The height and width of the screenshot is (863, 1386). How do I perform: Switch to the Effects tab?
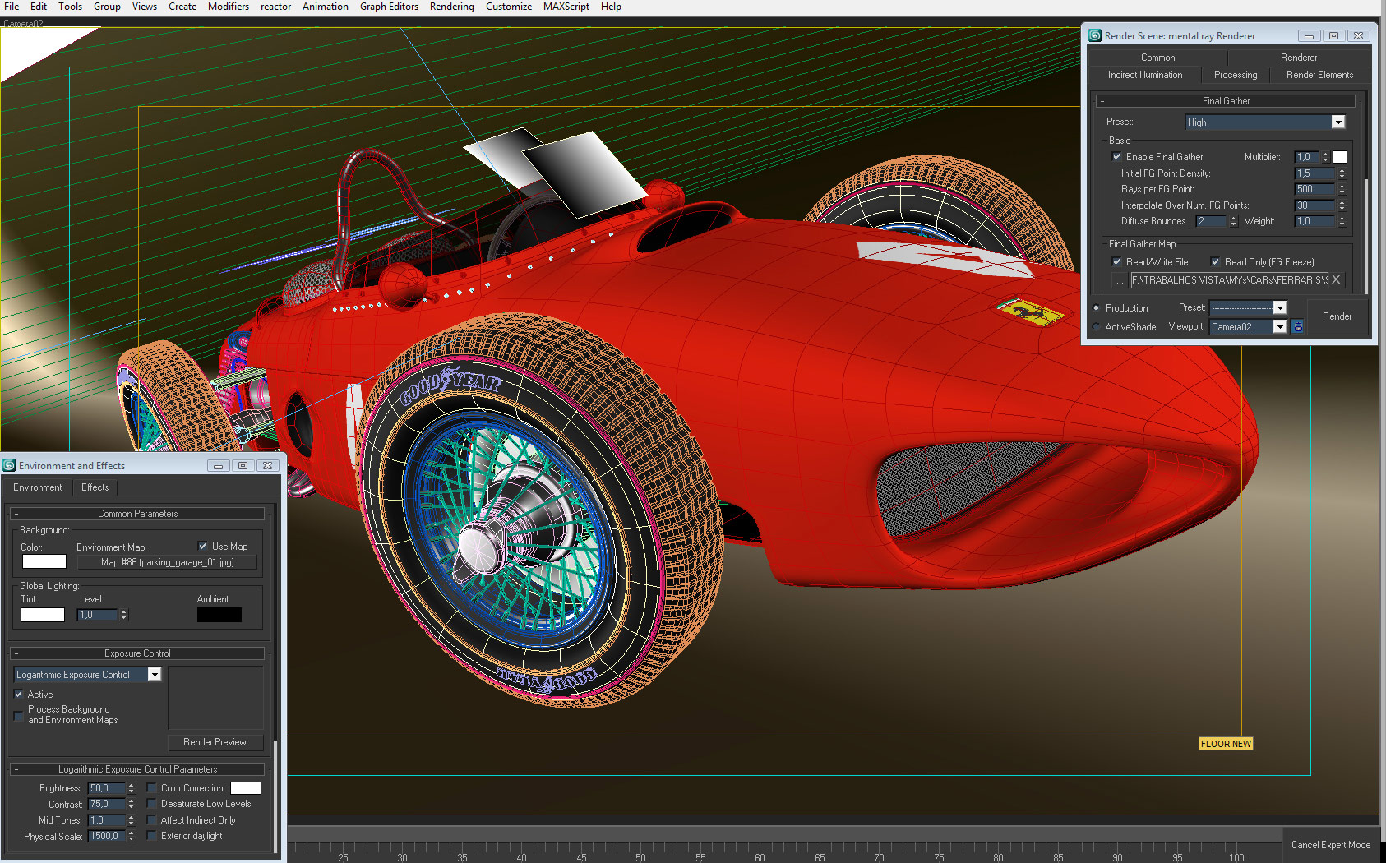coord(95,487)
